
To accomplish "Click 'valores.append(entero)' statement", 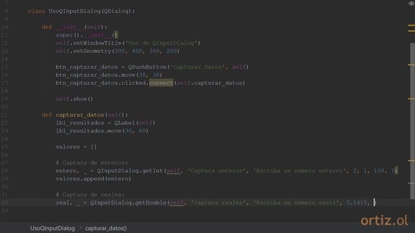I will [x=93, y=179].
